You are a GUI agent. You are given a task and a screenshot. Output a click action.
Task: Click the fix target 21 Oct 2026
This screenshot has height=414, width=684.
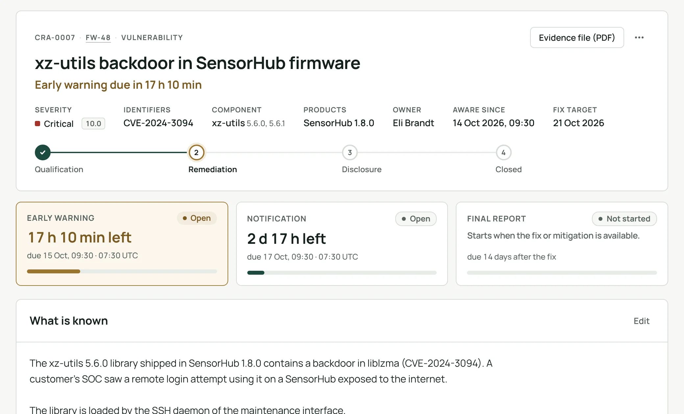point(578,123)
